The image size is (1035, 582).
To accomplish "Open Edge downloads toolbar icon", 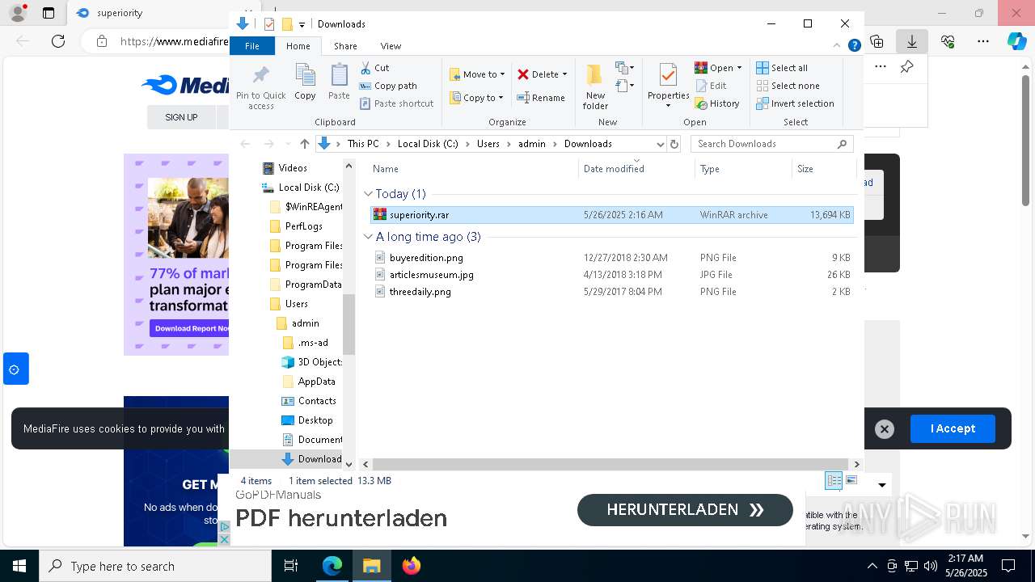I will [x=912, y=41].
